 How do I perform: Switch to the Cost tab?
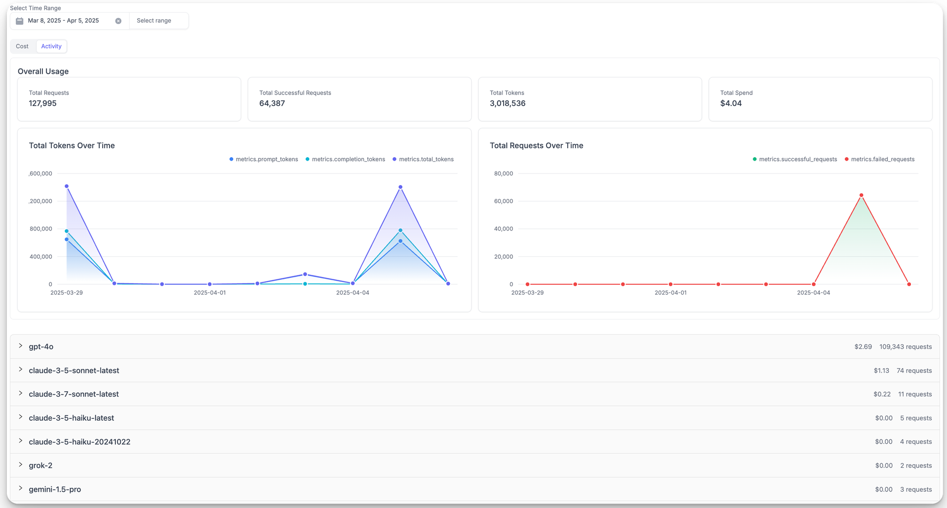tap(22, 46)
